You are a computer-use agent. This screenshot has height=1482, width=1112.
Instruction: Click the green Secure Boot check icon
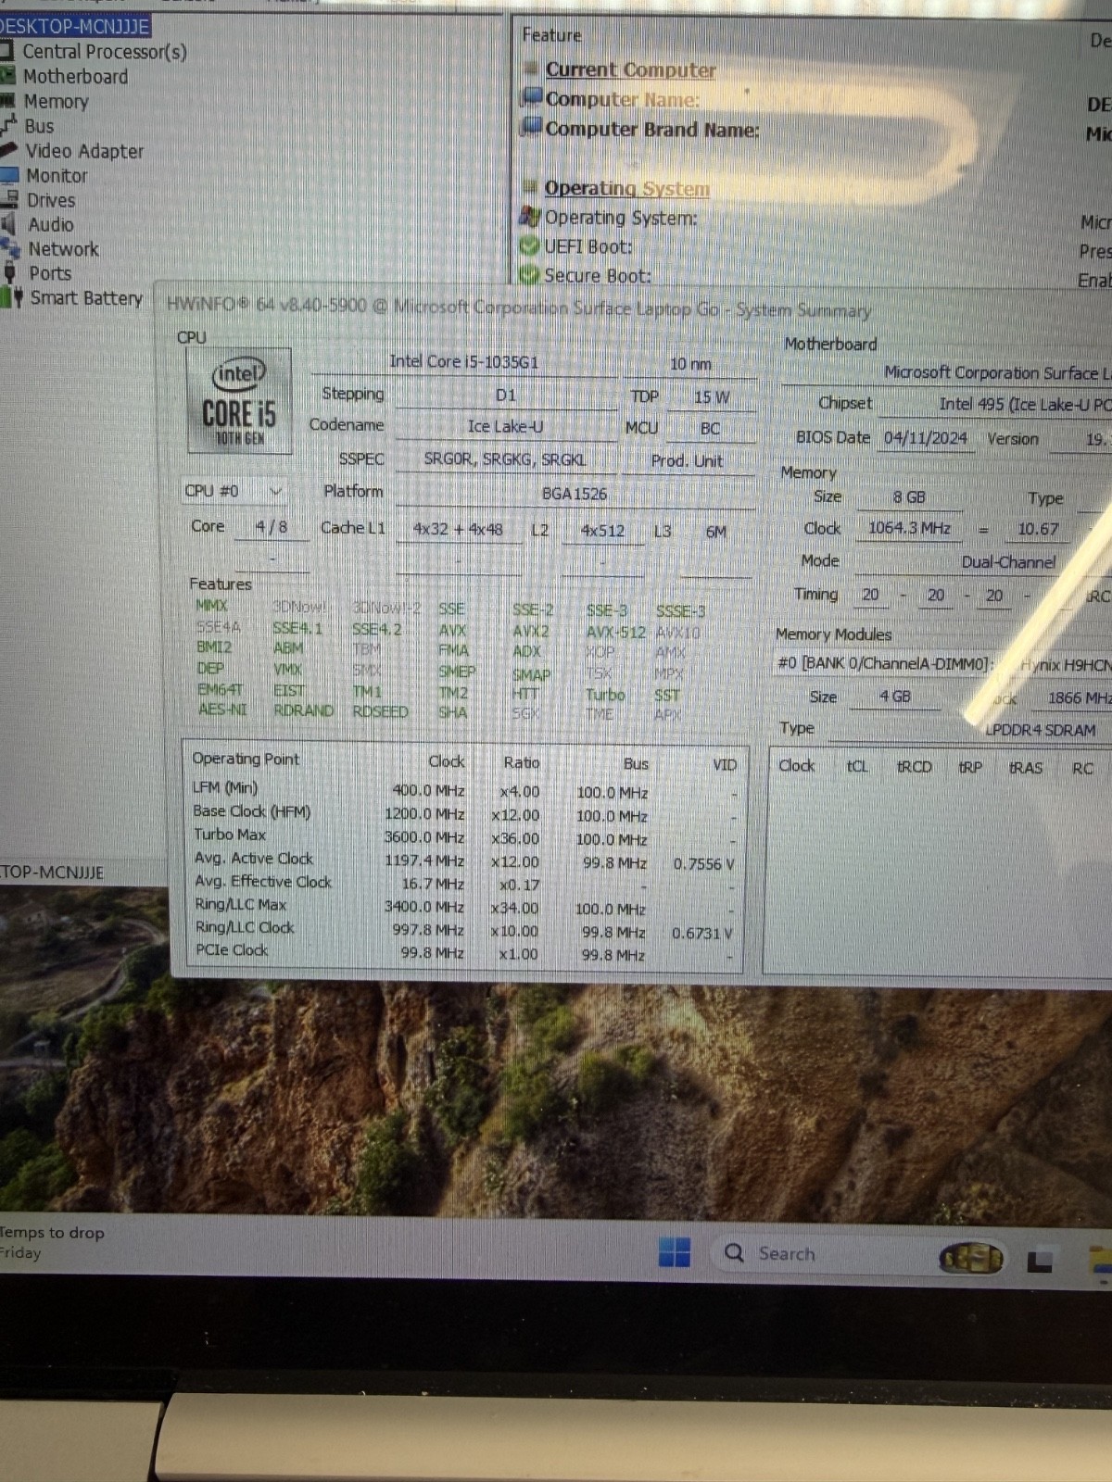[x=530, y=275]
